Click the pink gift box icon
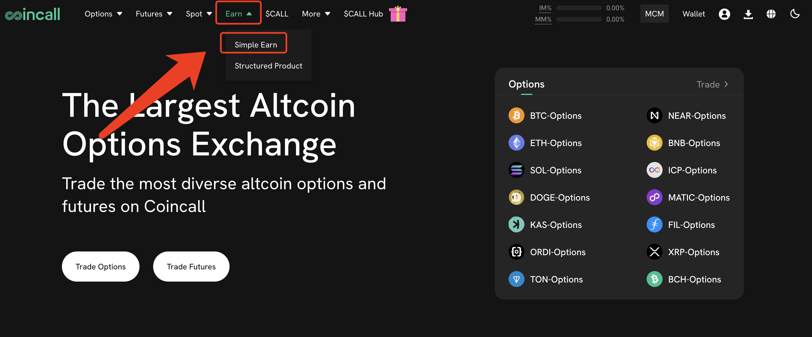The width and height of the screenshot is (812, 337). pyautogui.click(x=398, y=14)
